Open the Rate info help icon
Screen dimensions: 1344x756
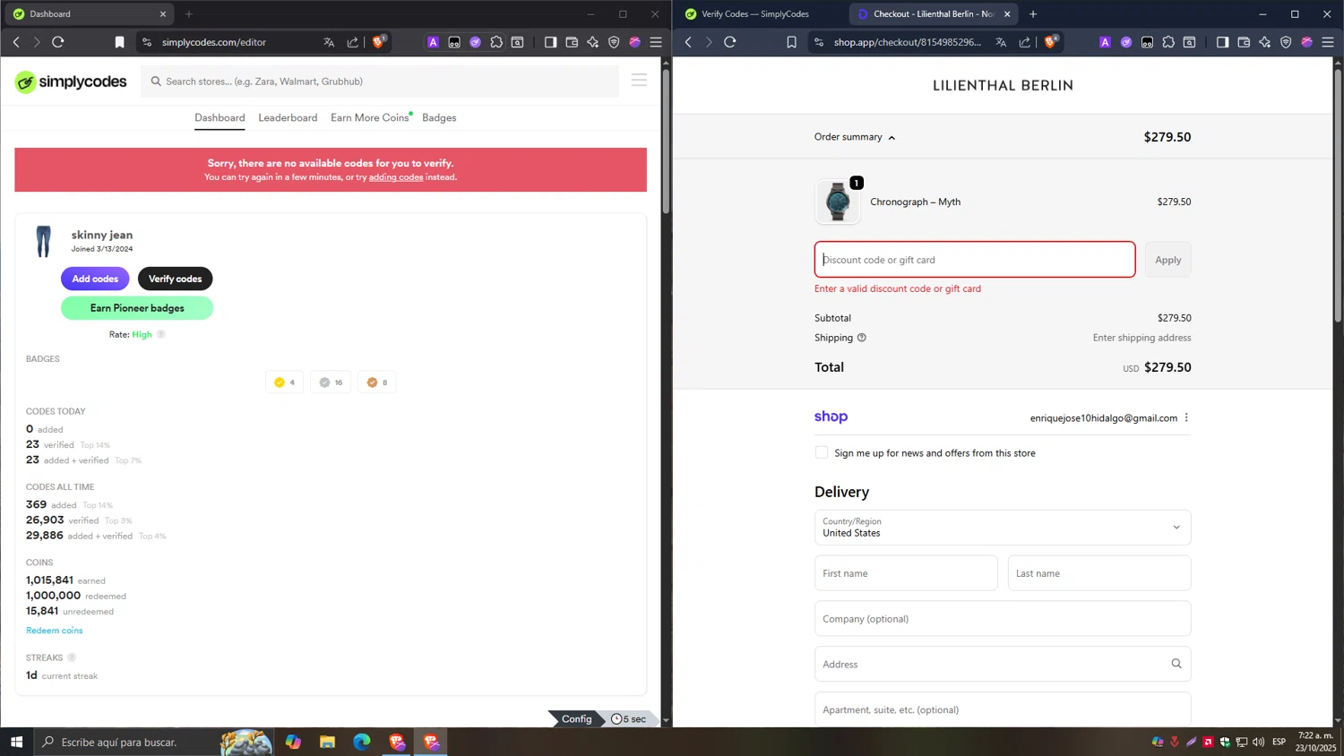[161, 334]
